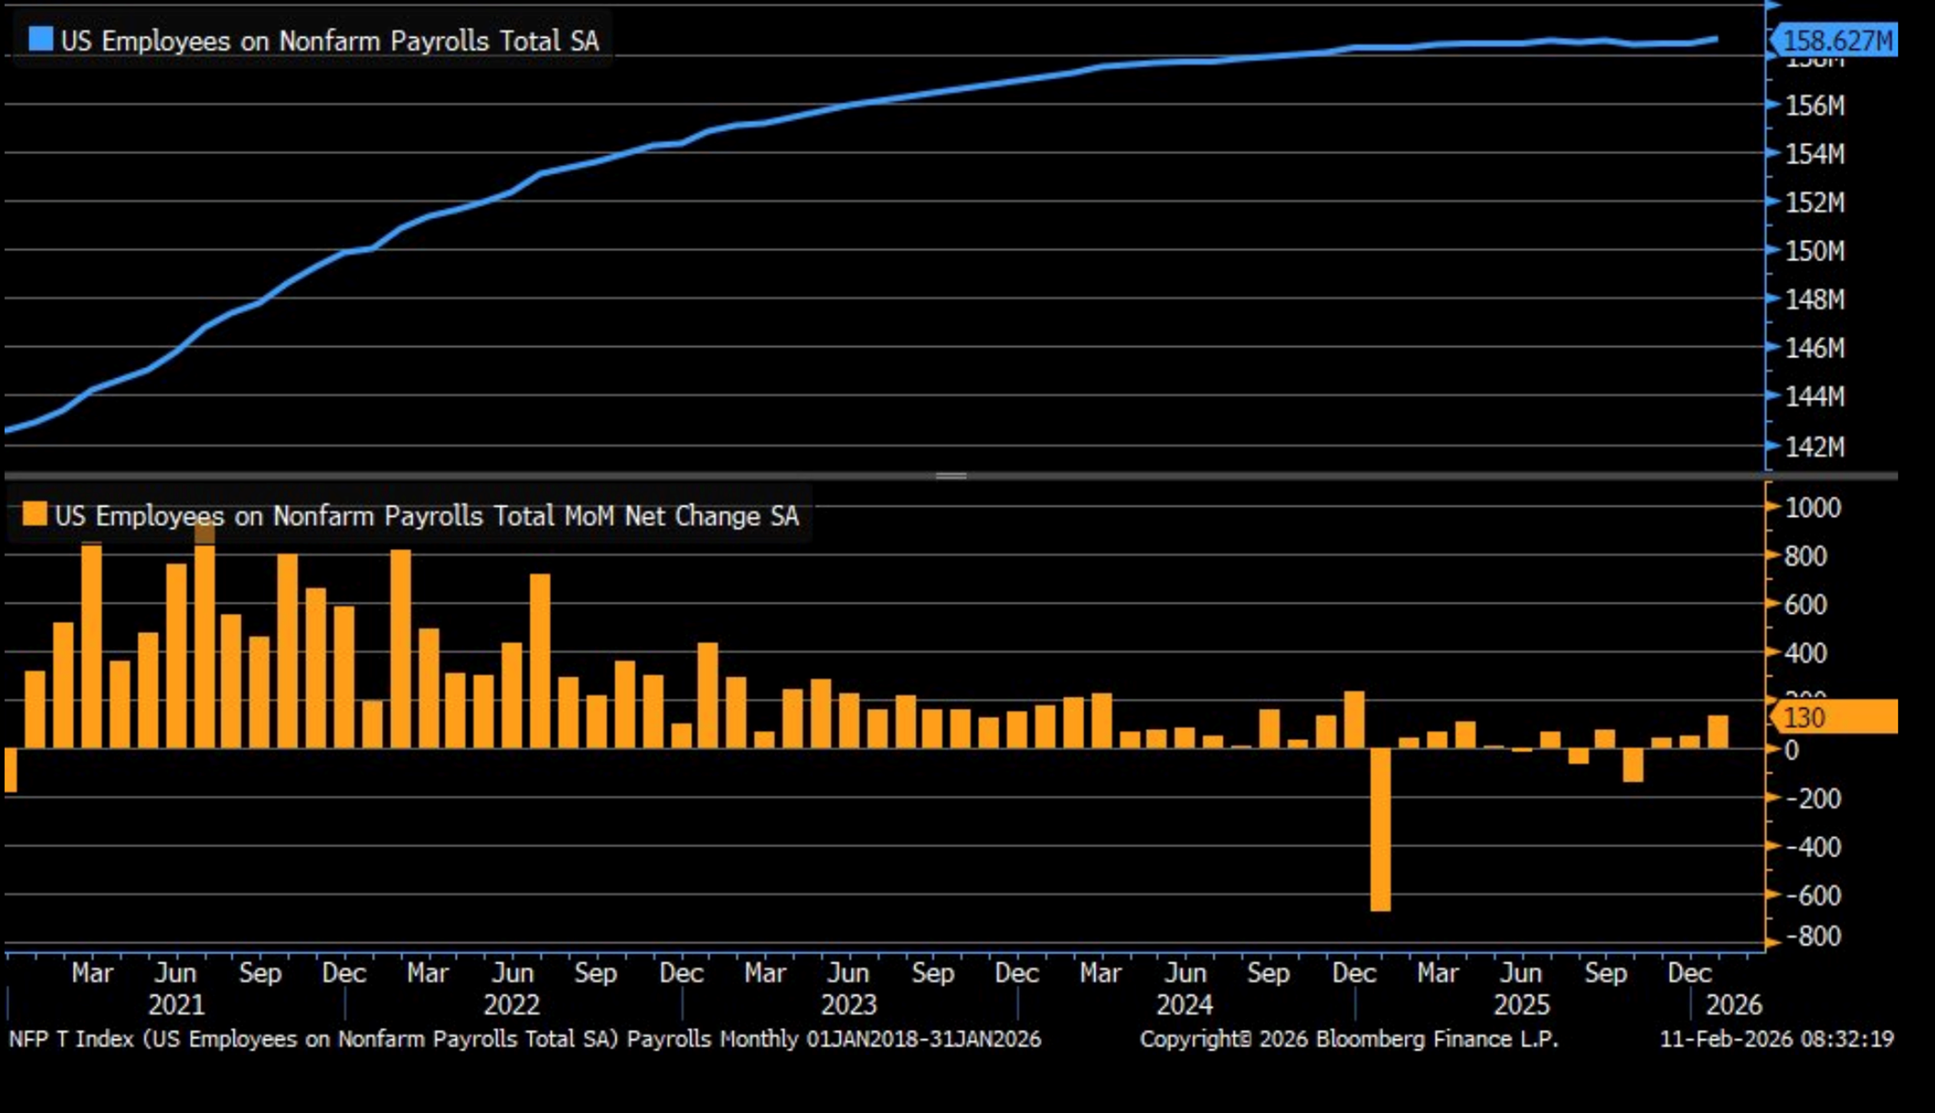Click the orange 130 last-value tag
The image size is (1935, 1113).
tap(1835, 717)
